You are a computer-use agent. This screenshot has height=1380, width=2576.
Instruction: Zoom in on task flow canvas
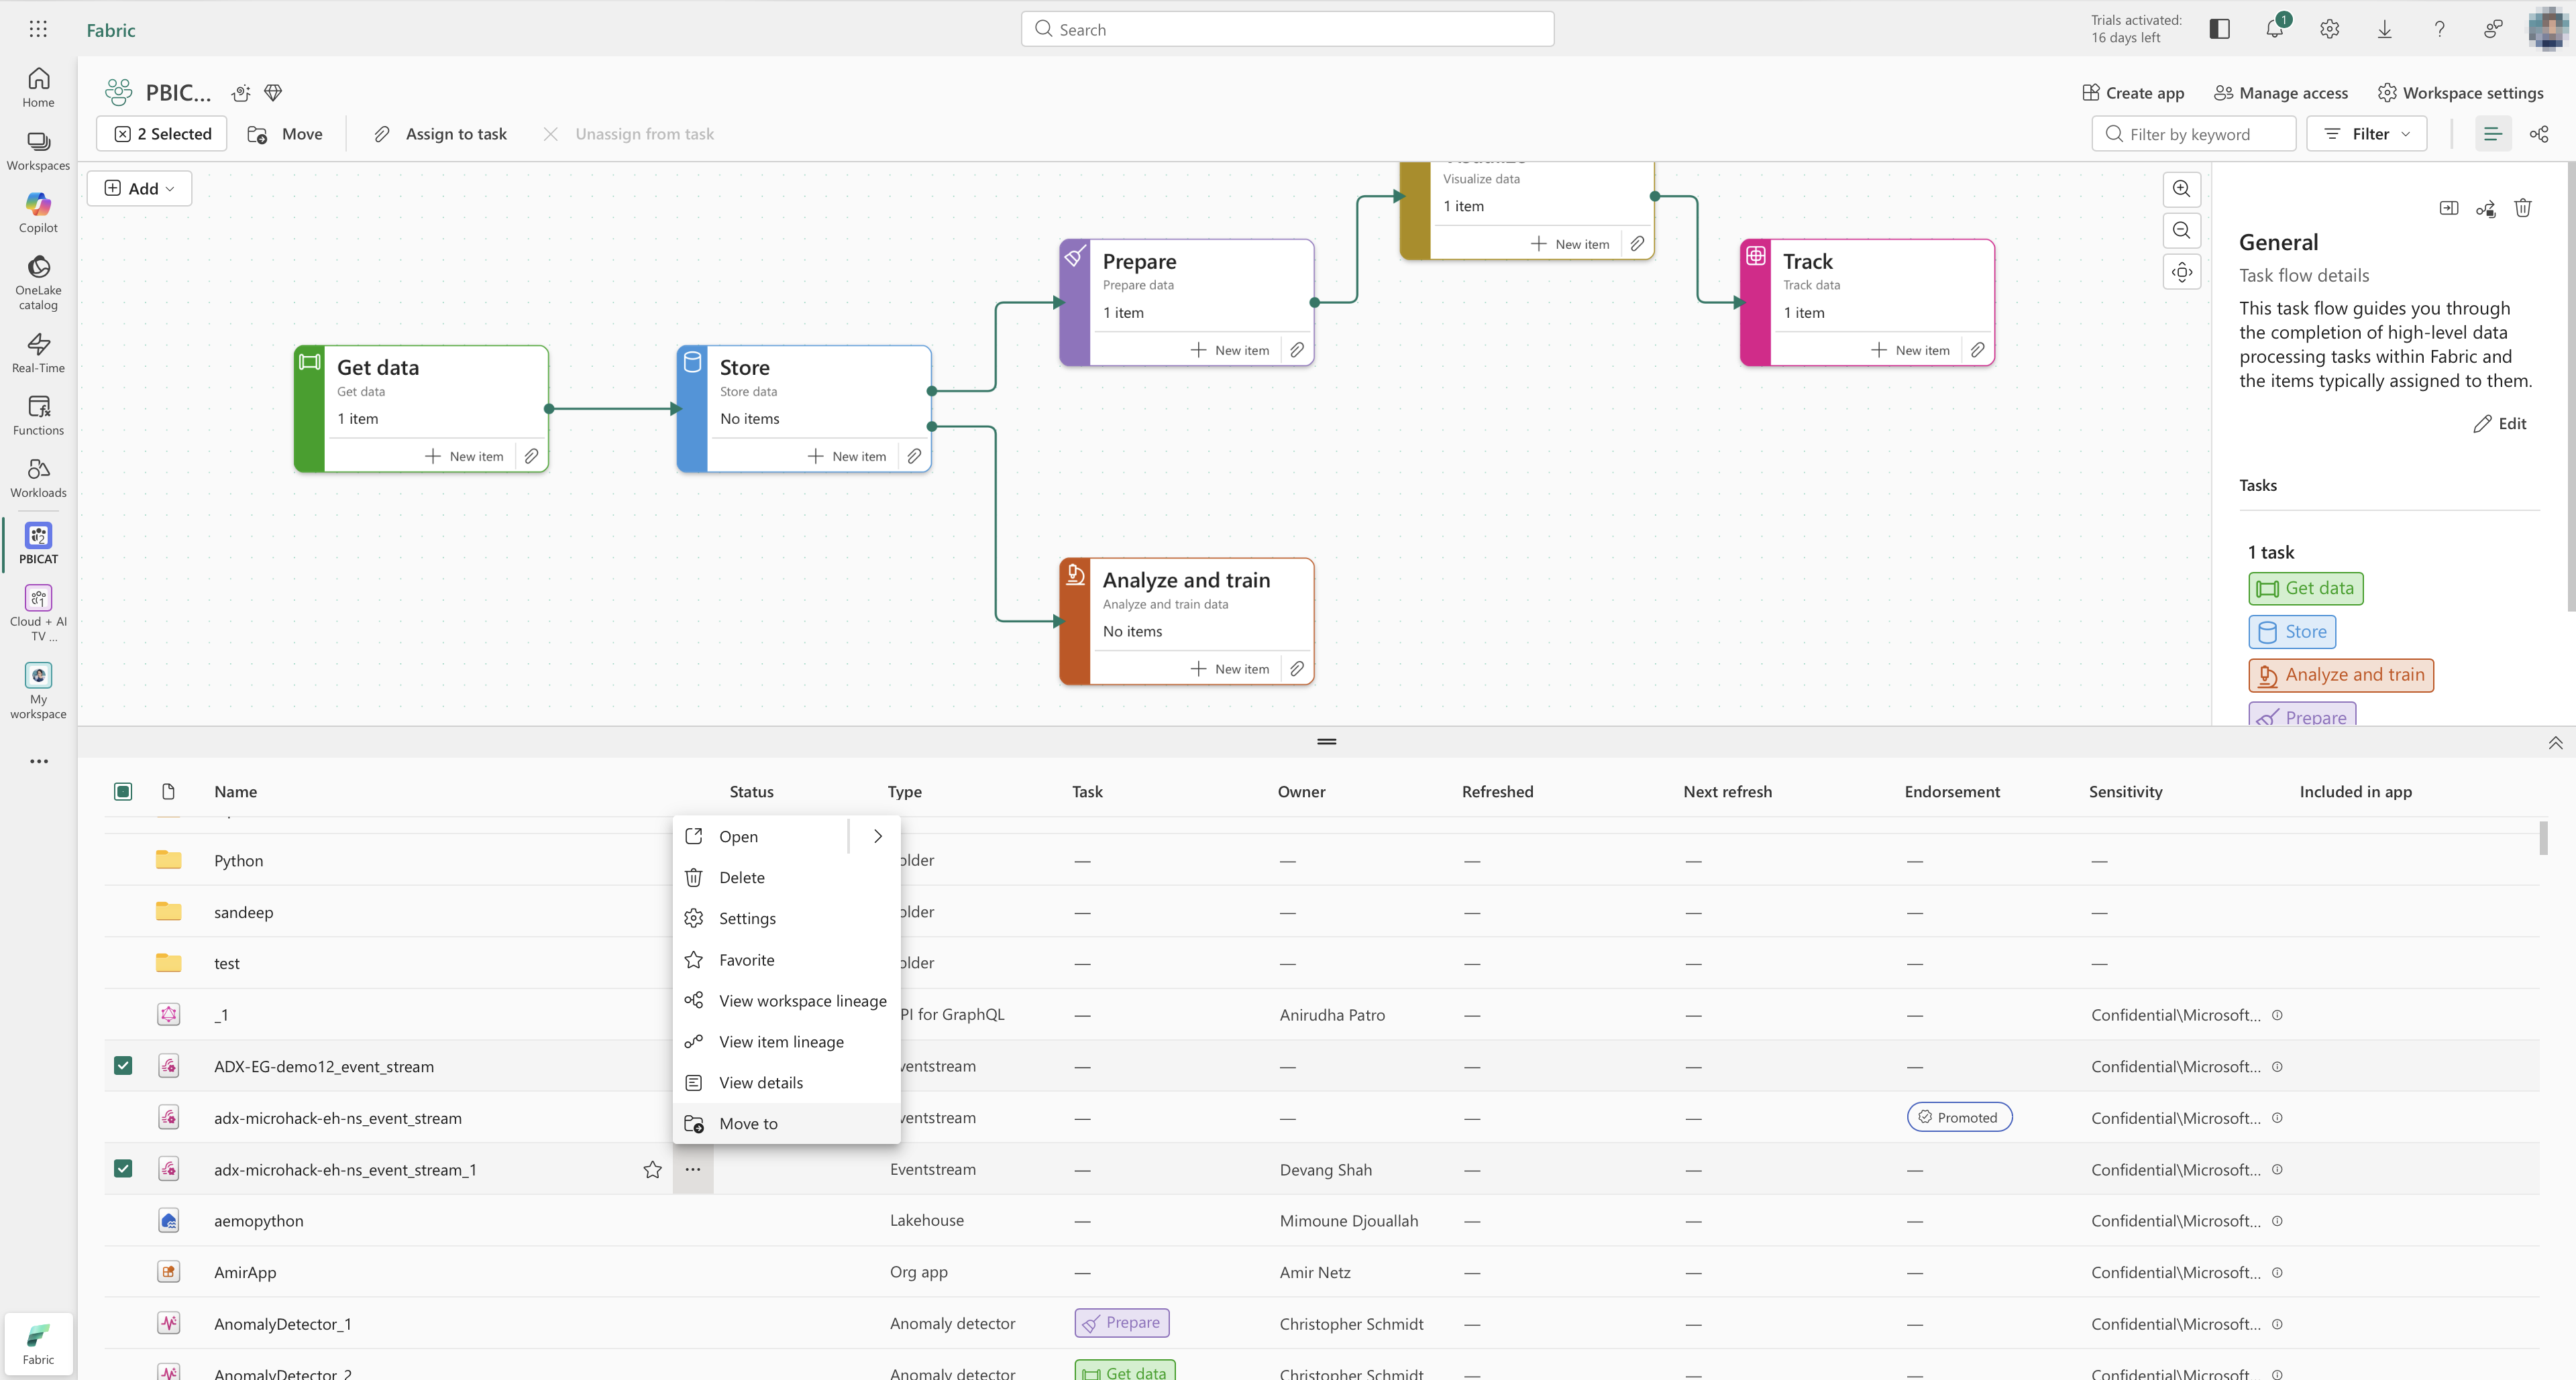2181,189
